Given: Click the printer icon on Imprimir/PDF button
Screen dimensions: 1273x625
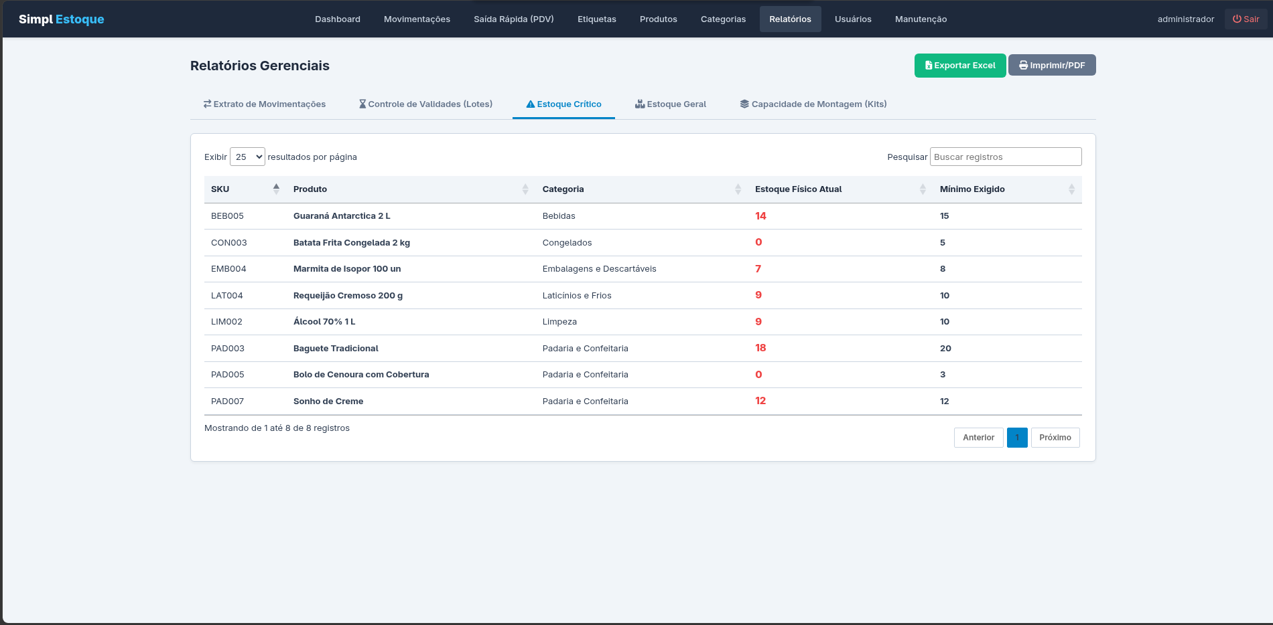Looking at the screenshot, I should click(x=1023, y=66).
